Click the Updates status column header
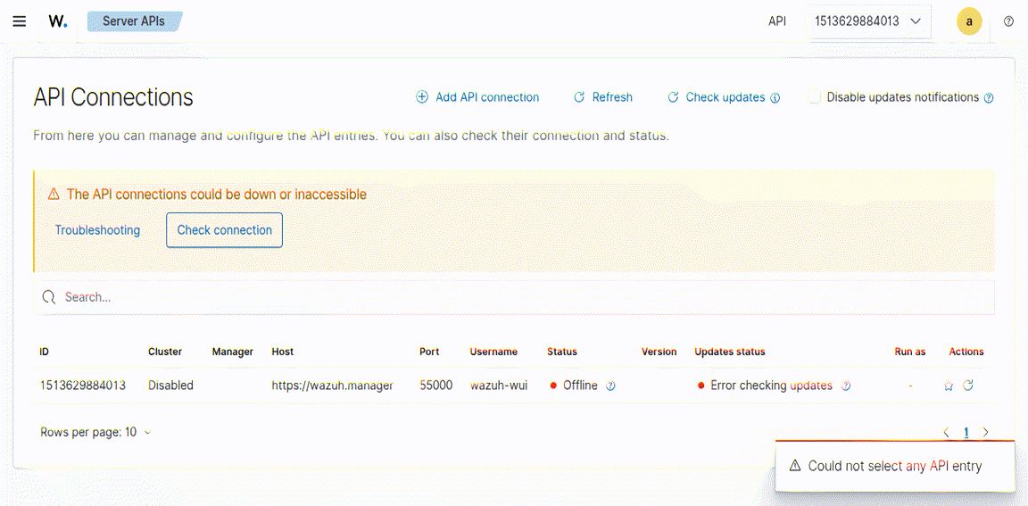The image size is (1028, 506). [x=730, y=352]
